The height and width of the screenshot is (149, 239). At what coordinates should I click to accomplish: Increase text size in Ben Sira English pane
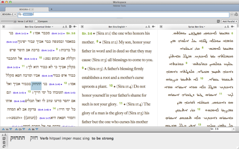(x=149, y=27)
